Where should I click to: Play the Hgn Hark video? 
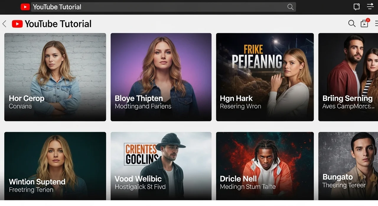[x=265, y=77]
